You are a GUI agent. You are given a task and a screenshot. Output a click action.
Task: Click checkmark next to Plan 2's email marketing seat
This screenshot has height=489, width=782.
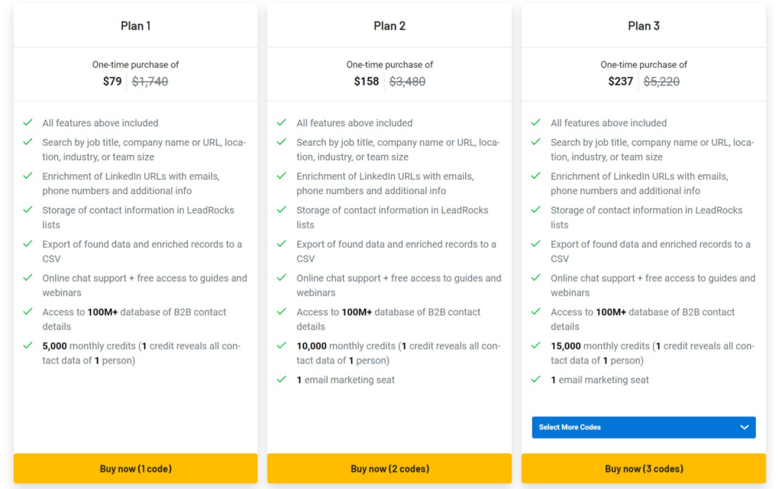(x=282, y=379)
